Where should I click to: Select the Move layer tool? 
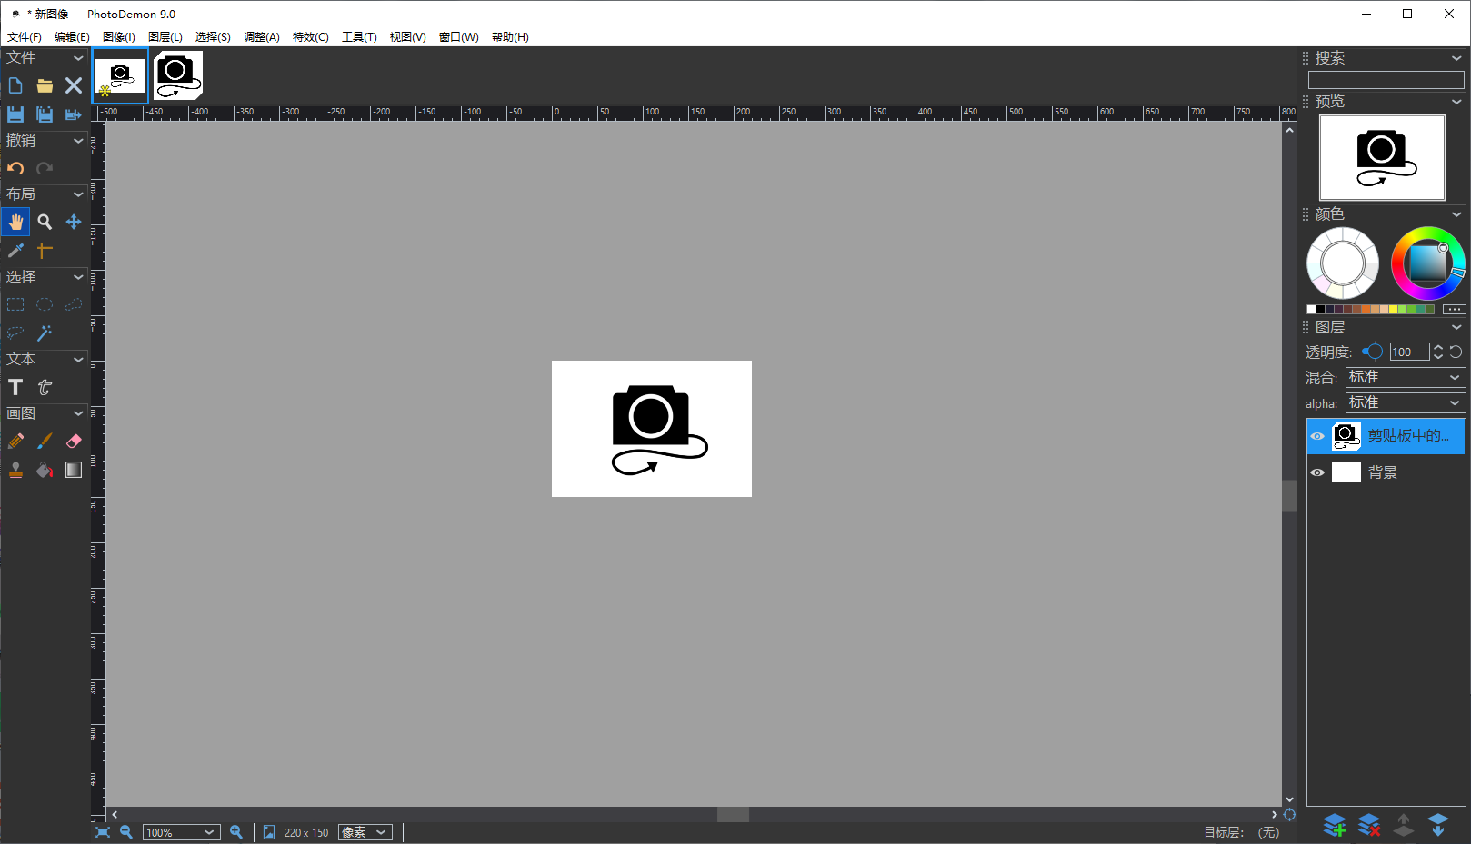(74, 222)
